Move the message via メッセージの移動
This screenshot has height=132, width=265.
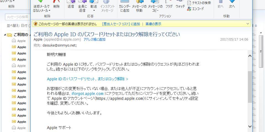click(139, 6)
